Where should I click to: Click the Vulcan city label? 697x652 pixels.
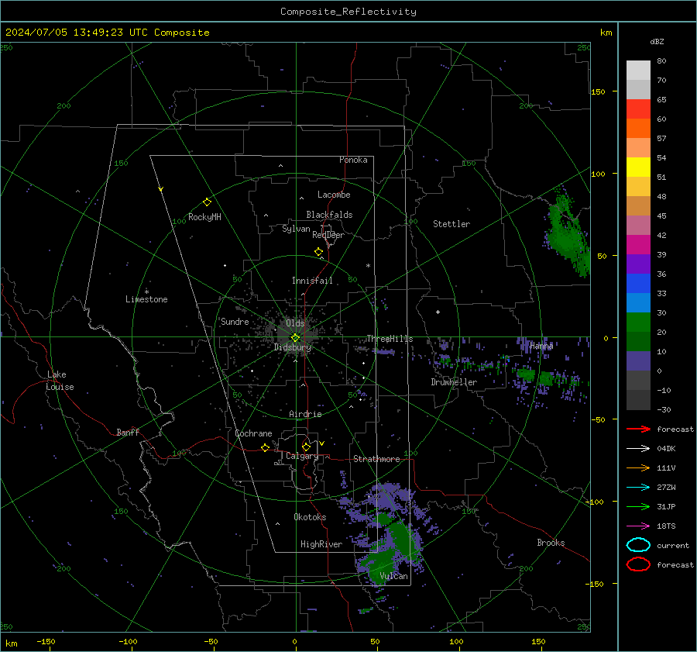click(393, 576)
